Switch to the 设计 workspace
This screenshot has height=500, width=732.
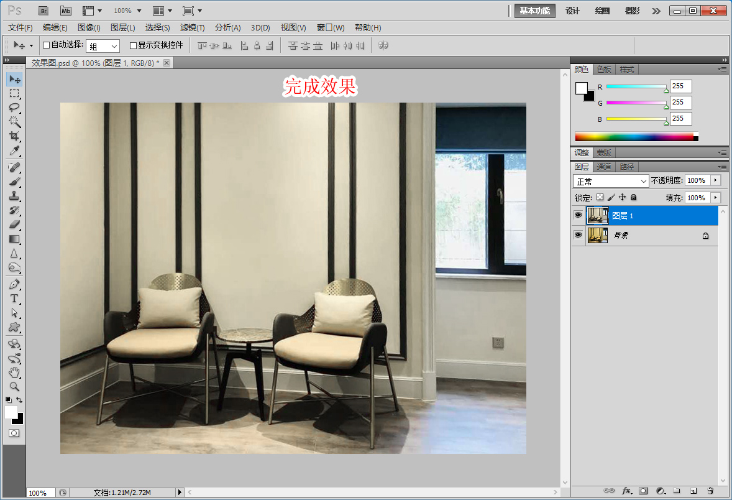pos(572,11)
